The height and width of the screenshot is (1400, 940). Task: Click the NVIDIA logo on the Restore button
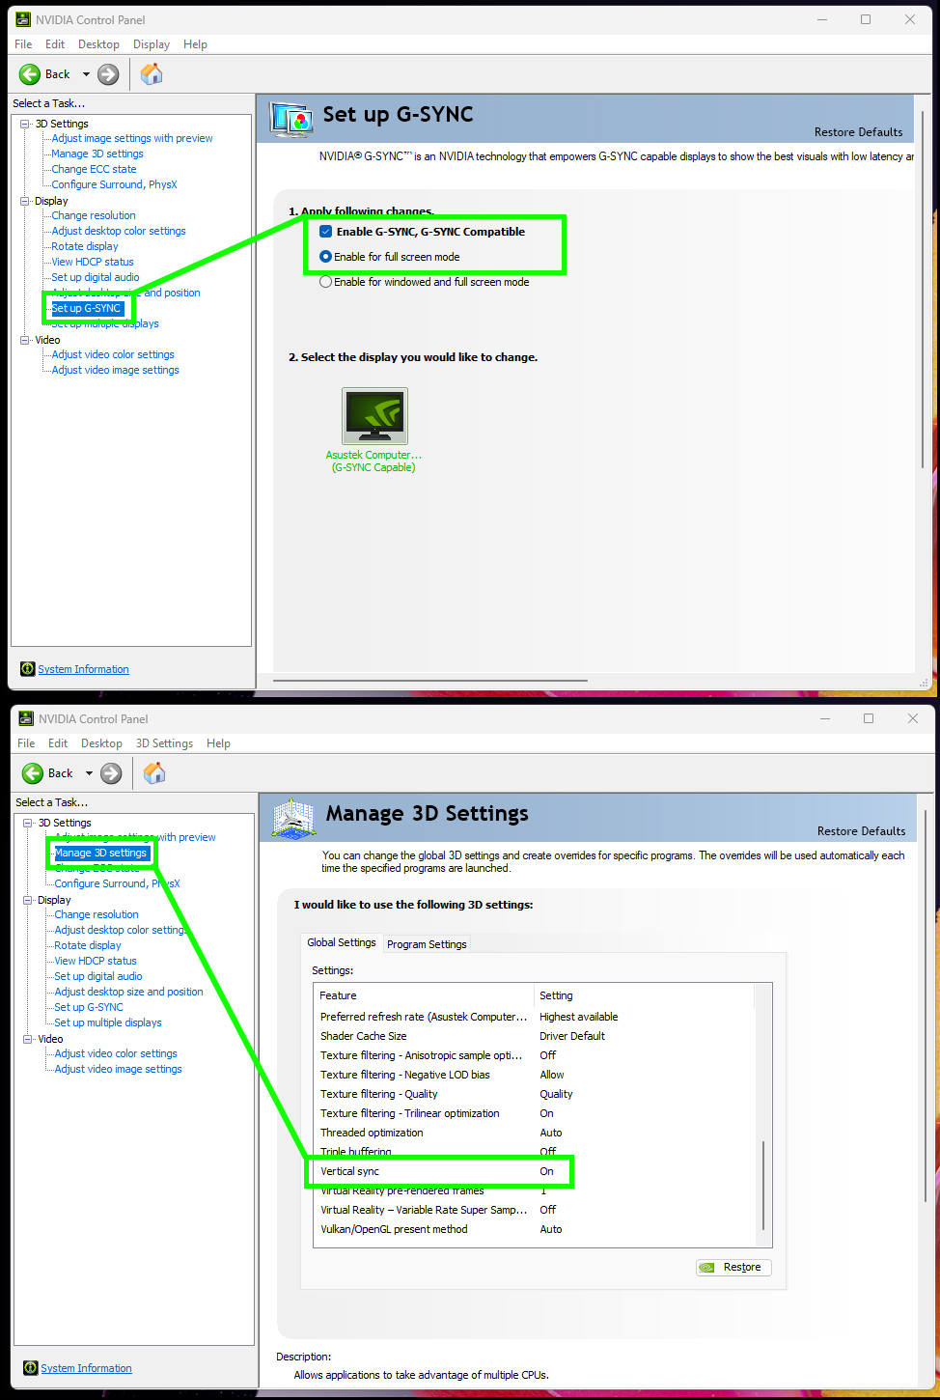(x=707, y=1267)
